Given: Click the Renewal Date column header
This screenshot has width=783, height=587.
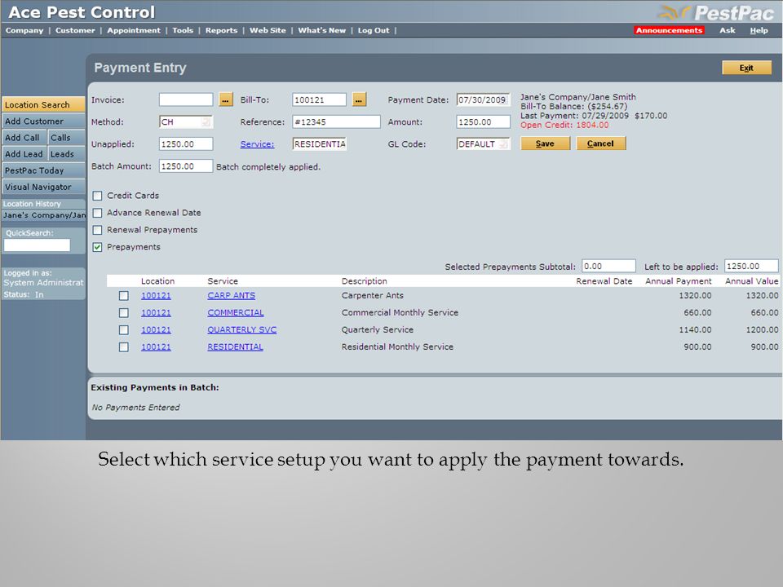Looking at the screenshot, I should [x=604, y=281].
